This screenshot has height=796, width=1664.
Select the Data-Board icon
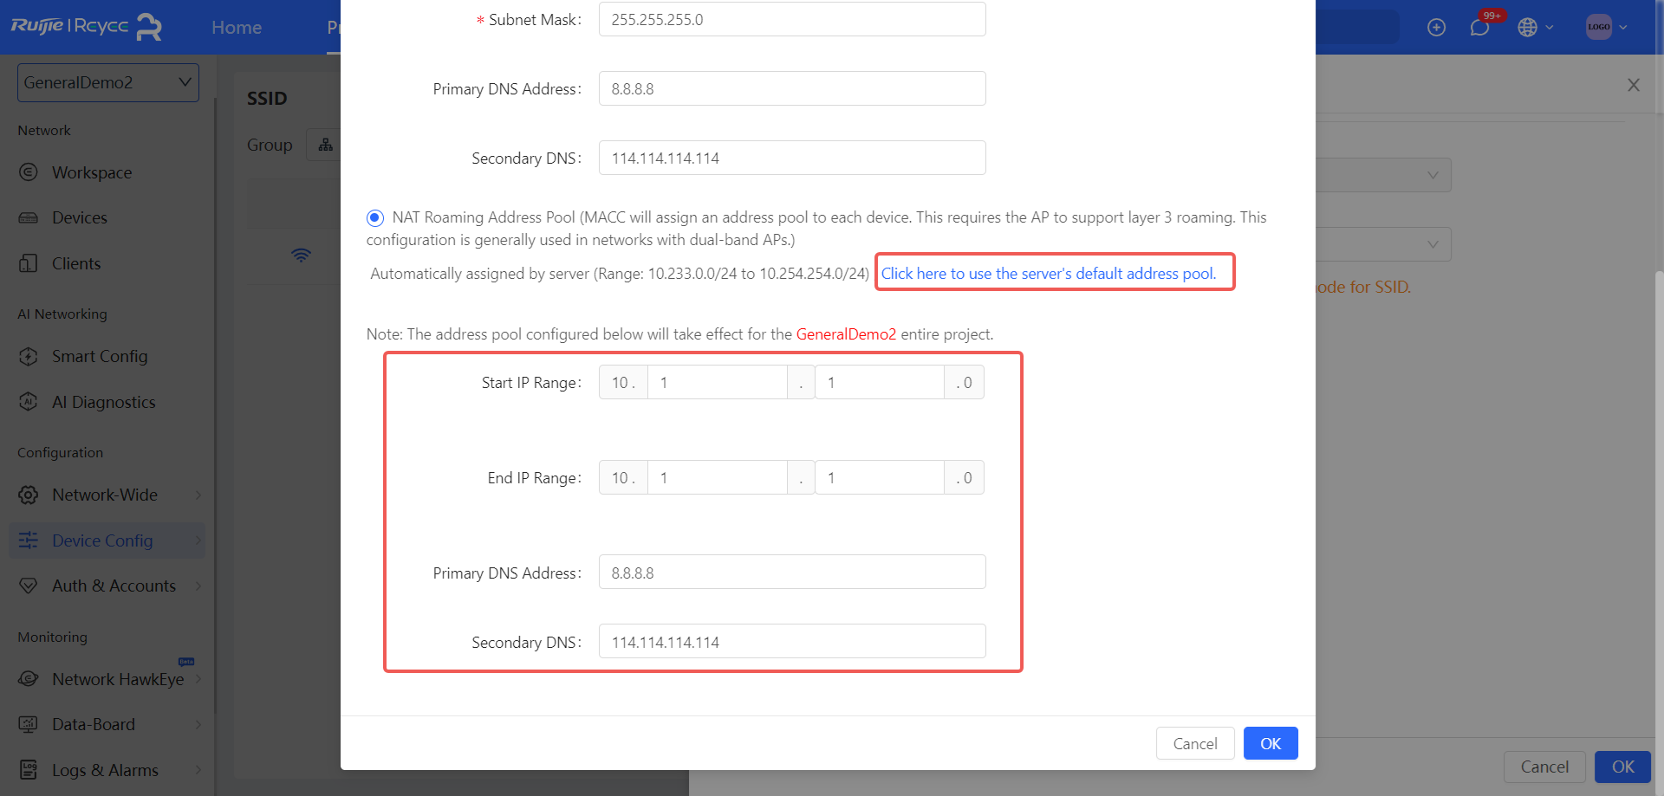pos(29,724)
